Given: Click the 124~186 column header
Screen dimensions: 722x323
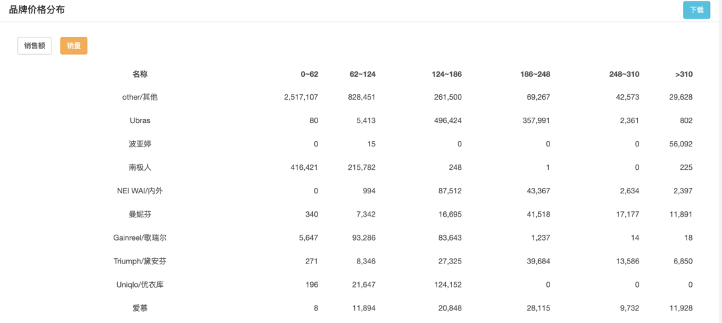Looking at the screenshot, I should (447, 74).
